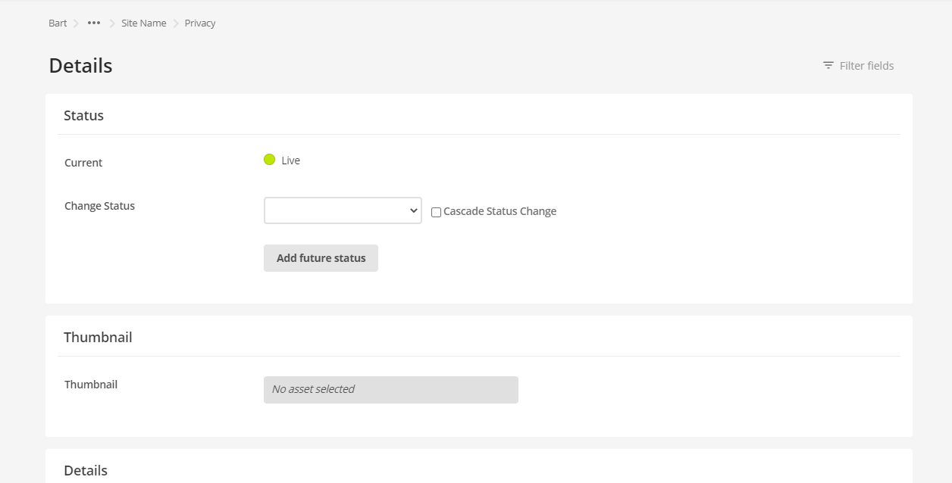The width and height of the screenshot is (952, 483).
Task: Click the Filter fields icon
Action: (x=828, y=66)
